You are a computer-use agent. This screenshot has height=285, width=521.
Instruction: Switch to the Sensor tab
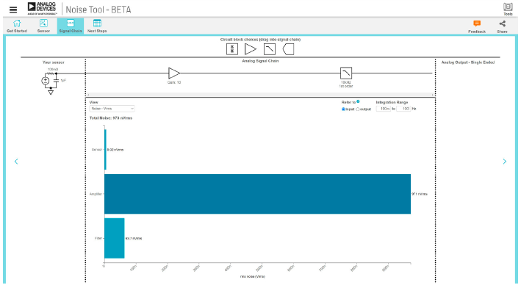pos(43,26)
